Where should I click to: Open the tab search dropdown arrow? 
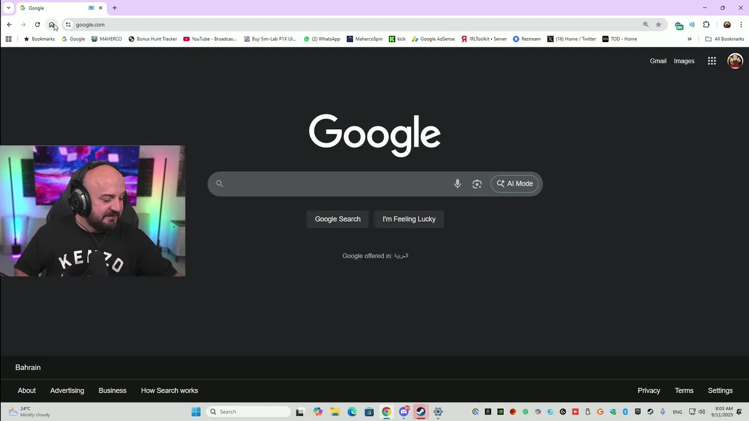pos(8,8)
